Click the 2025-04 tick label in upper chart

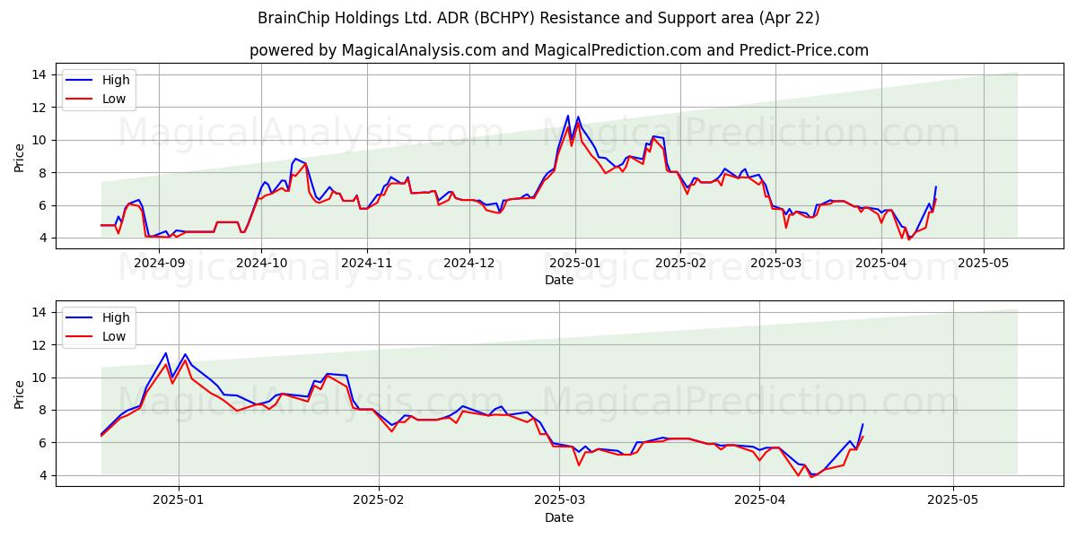point(881,263)
